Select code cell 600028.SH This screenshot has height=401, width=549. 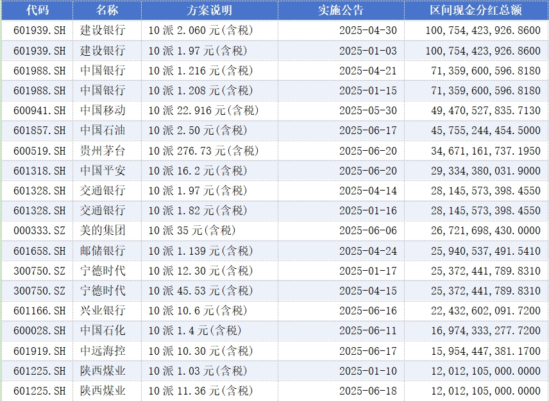[37, 331]
